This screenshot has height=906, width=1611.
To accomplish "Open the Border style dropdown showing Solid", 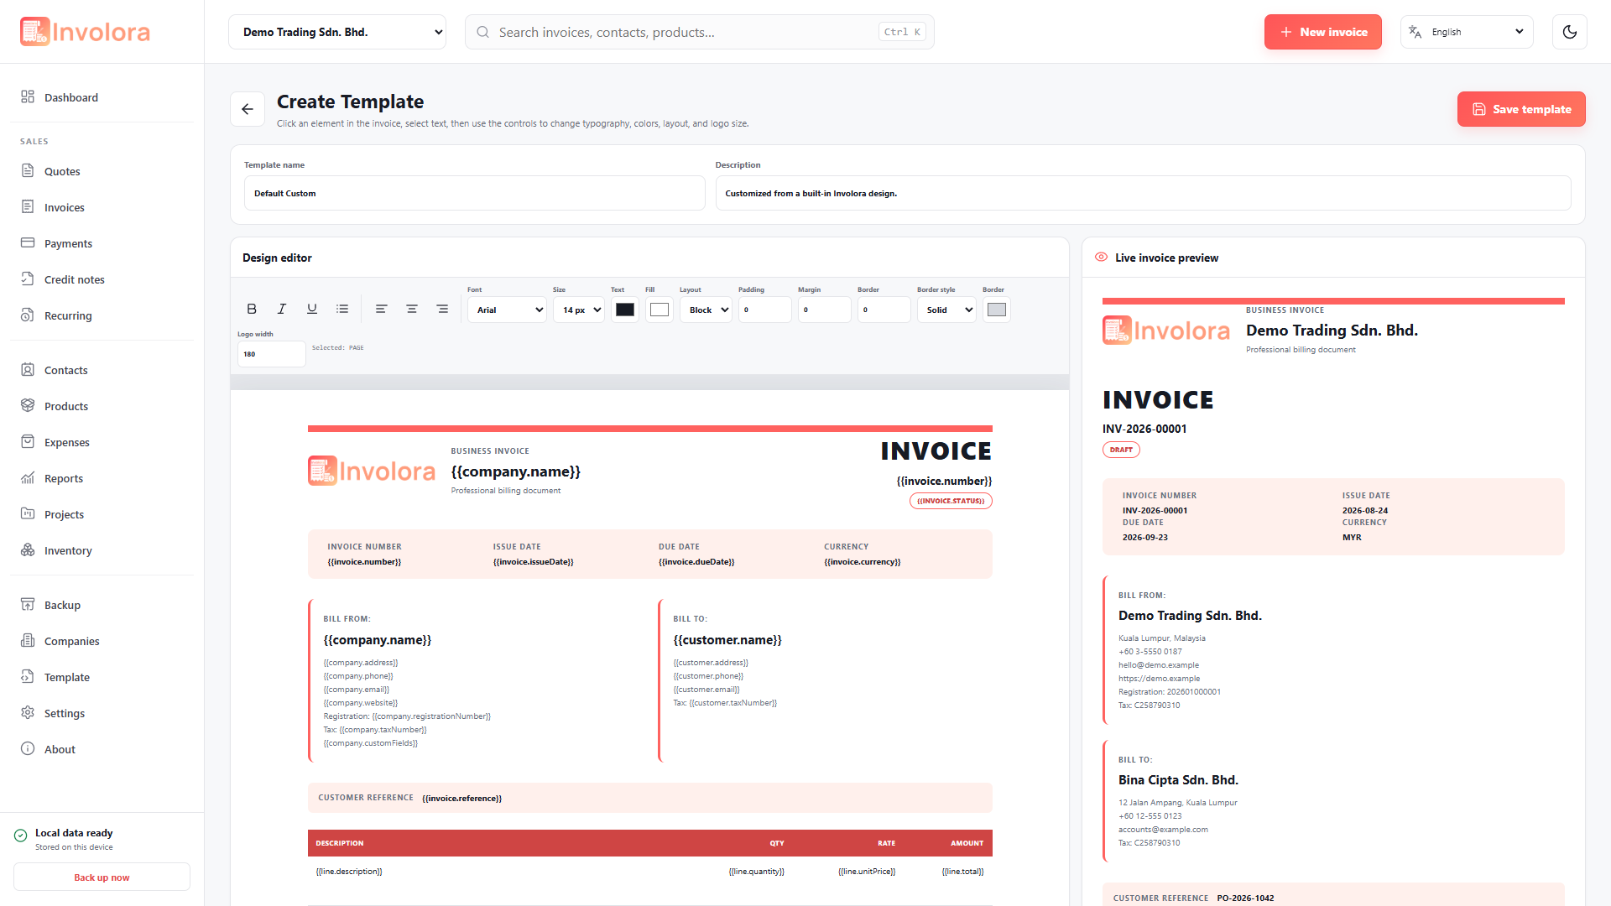I will tap(946, 310).
